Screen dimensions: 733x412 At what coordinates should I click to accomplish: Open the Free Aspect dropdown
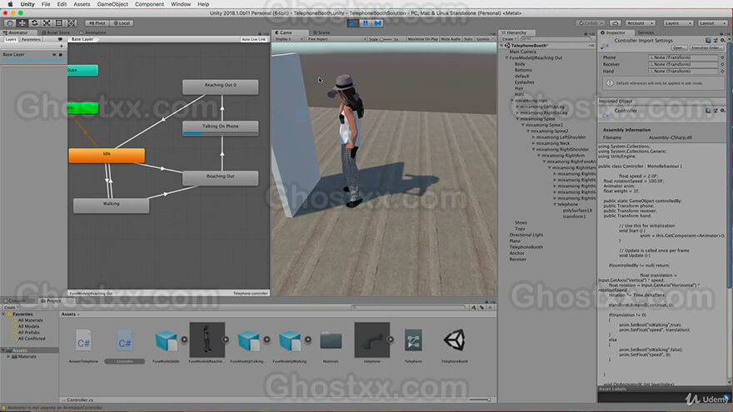337,39
